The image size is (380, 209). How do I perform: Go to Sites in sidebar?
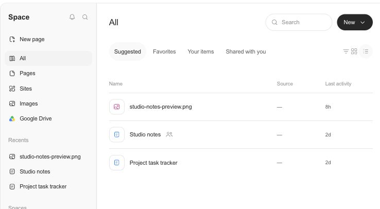[x=48, y=89]
